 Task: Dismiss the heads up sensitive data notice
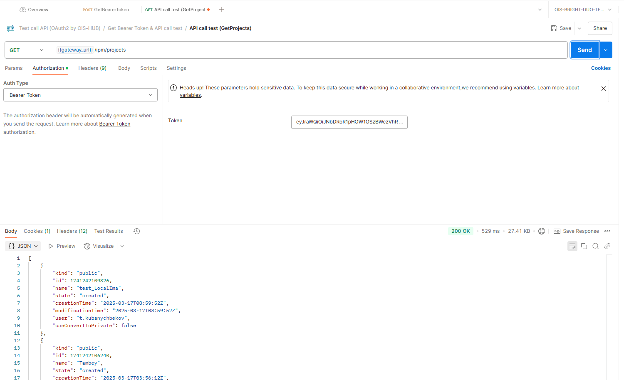(x=604, y=89)
